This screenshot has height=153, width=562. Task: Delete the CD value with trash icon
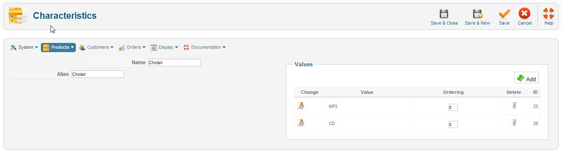(x=514, y=123)
